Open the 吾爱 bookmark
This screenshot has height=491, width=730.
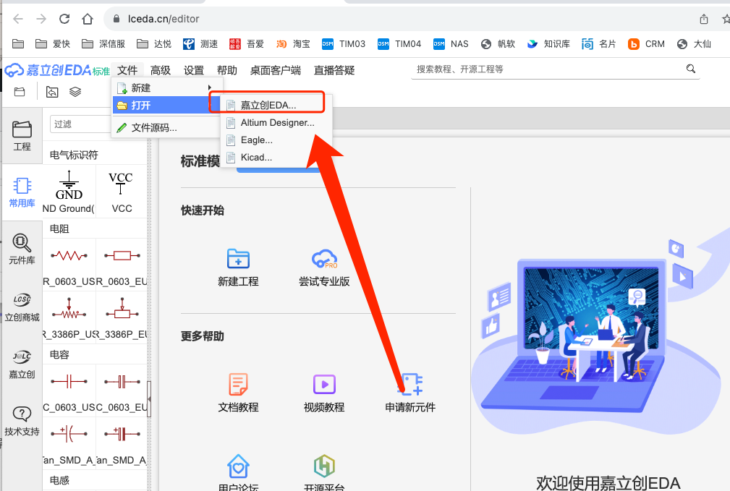pos(247,43)
